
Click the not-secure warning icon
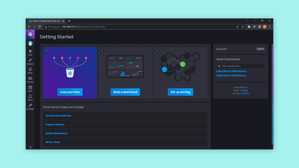point(46,27)
